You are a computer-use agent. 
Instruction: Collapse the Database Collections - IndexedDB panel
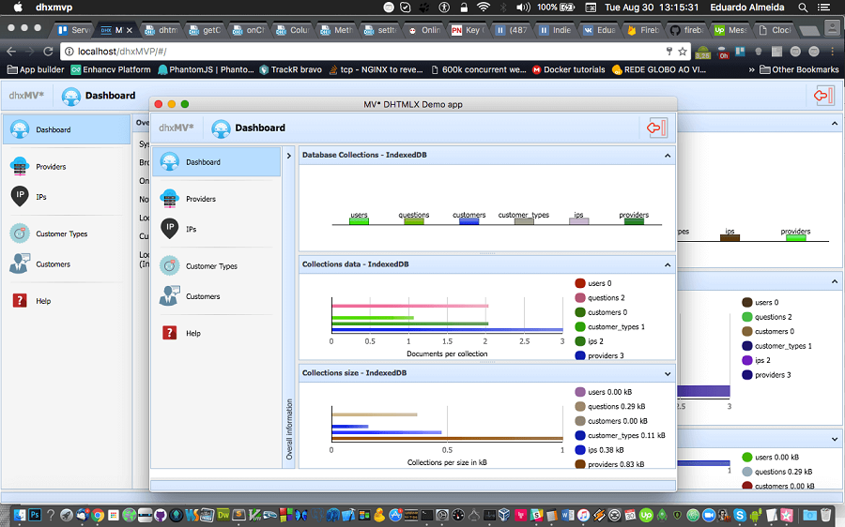(x=668, y=156)
